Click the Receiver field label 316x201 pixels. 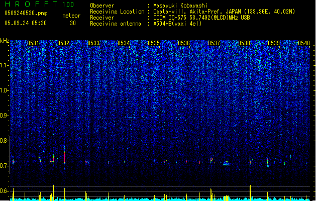[102, 18]
